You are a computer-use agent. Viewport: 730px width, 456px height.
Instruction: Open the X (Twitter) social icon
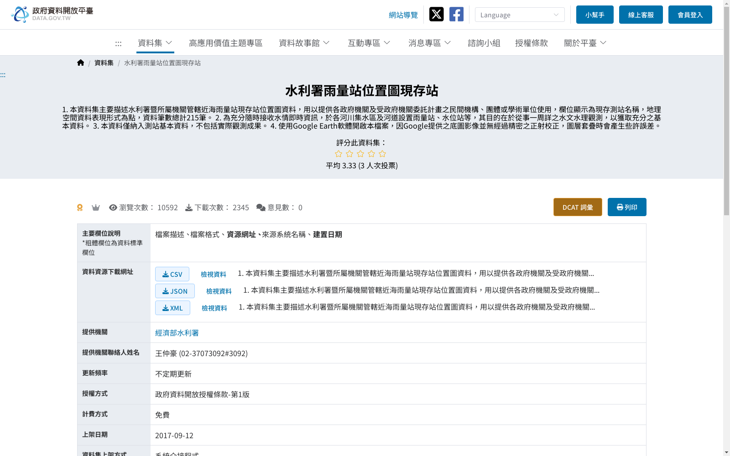point(436,14)
